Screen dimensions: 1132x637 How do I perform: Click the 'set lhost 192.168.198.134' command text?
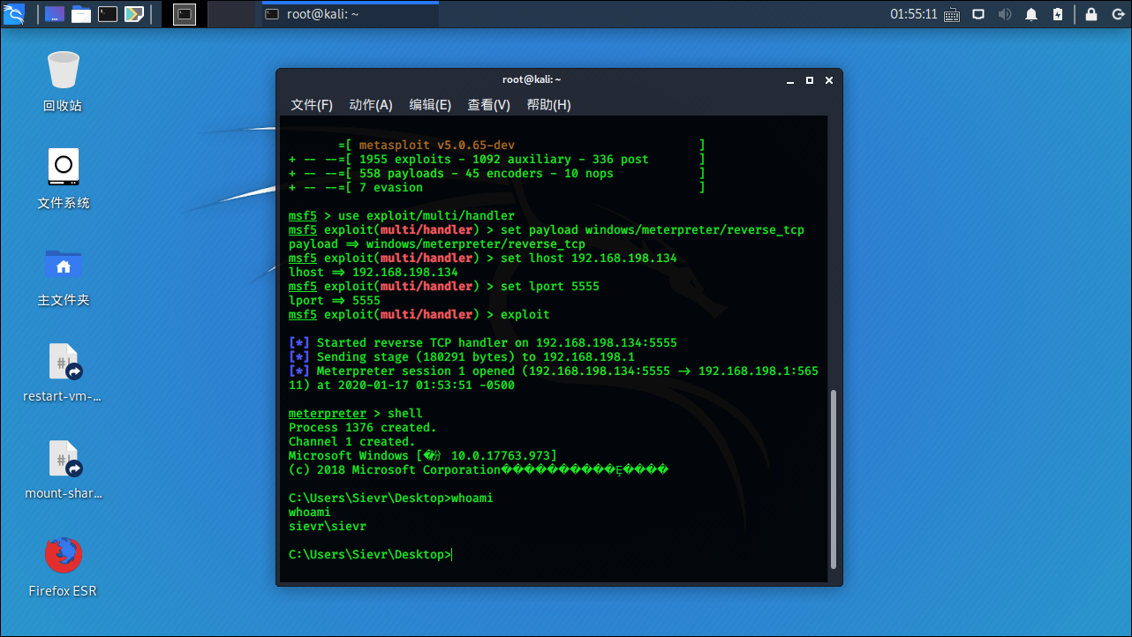pos(589,259)
